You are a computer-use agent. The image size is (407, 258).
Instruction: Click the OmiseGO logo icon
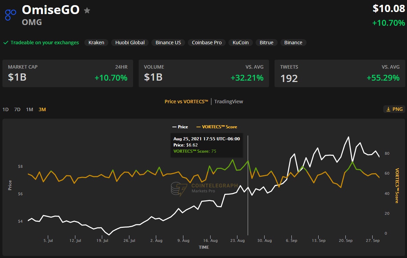pyautogui.click(x=11, y=14)
